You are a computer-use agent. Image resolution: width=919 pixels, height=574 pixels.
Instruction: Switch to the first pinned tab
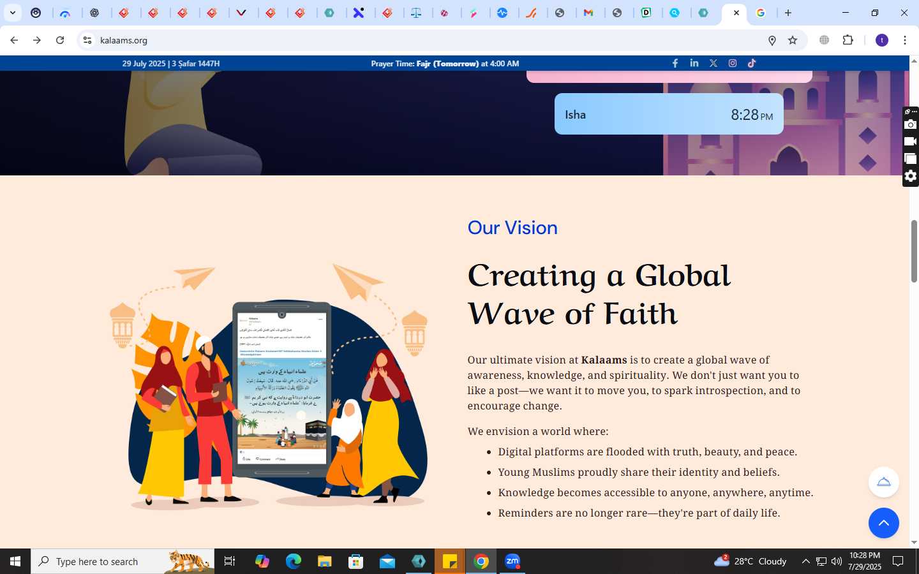pos(36,13)
